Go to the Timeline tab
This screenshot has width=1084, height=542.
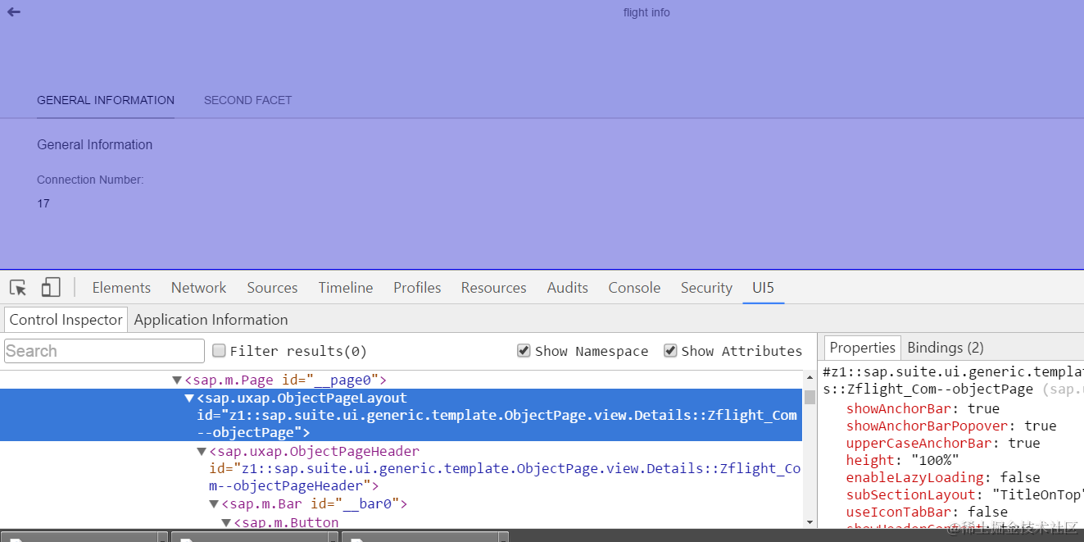click(346, 288)
